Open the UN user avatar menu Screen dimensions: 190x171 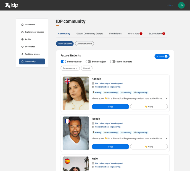[x=181, y=5]
